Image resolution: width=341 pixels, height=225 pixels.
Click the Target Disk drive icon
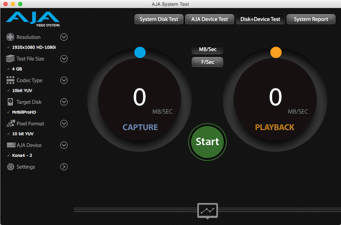[x=10, y=102]
